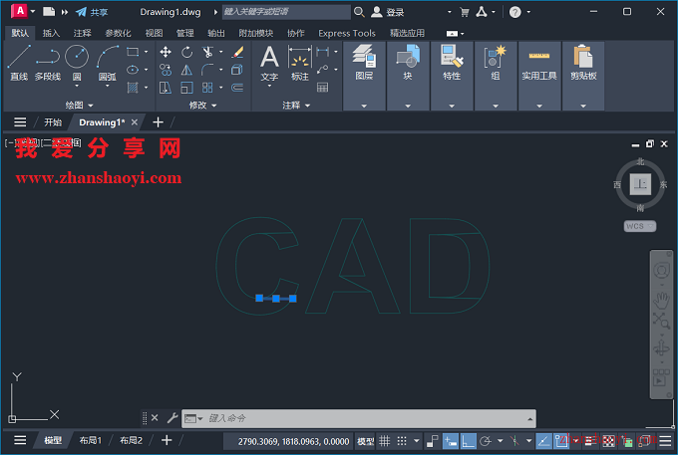Screen dimensions: 678x455
Task: Open the snap mode settings dropdown
Action: coord(417,441)
